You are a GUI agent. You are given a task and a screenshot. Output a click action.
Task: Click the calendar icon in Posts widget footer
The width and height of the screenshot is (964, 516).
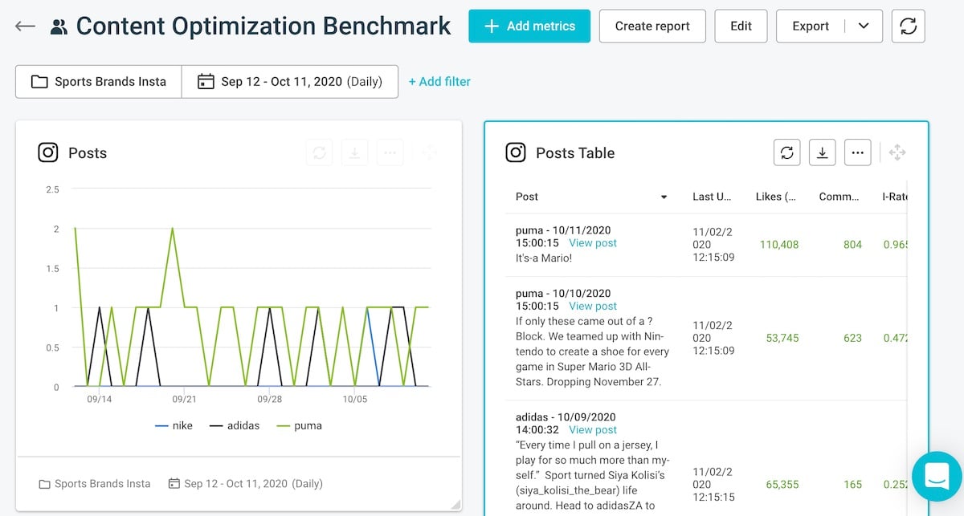[174, 484]
